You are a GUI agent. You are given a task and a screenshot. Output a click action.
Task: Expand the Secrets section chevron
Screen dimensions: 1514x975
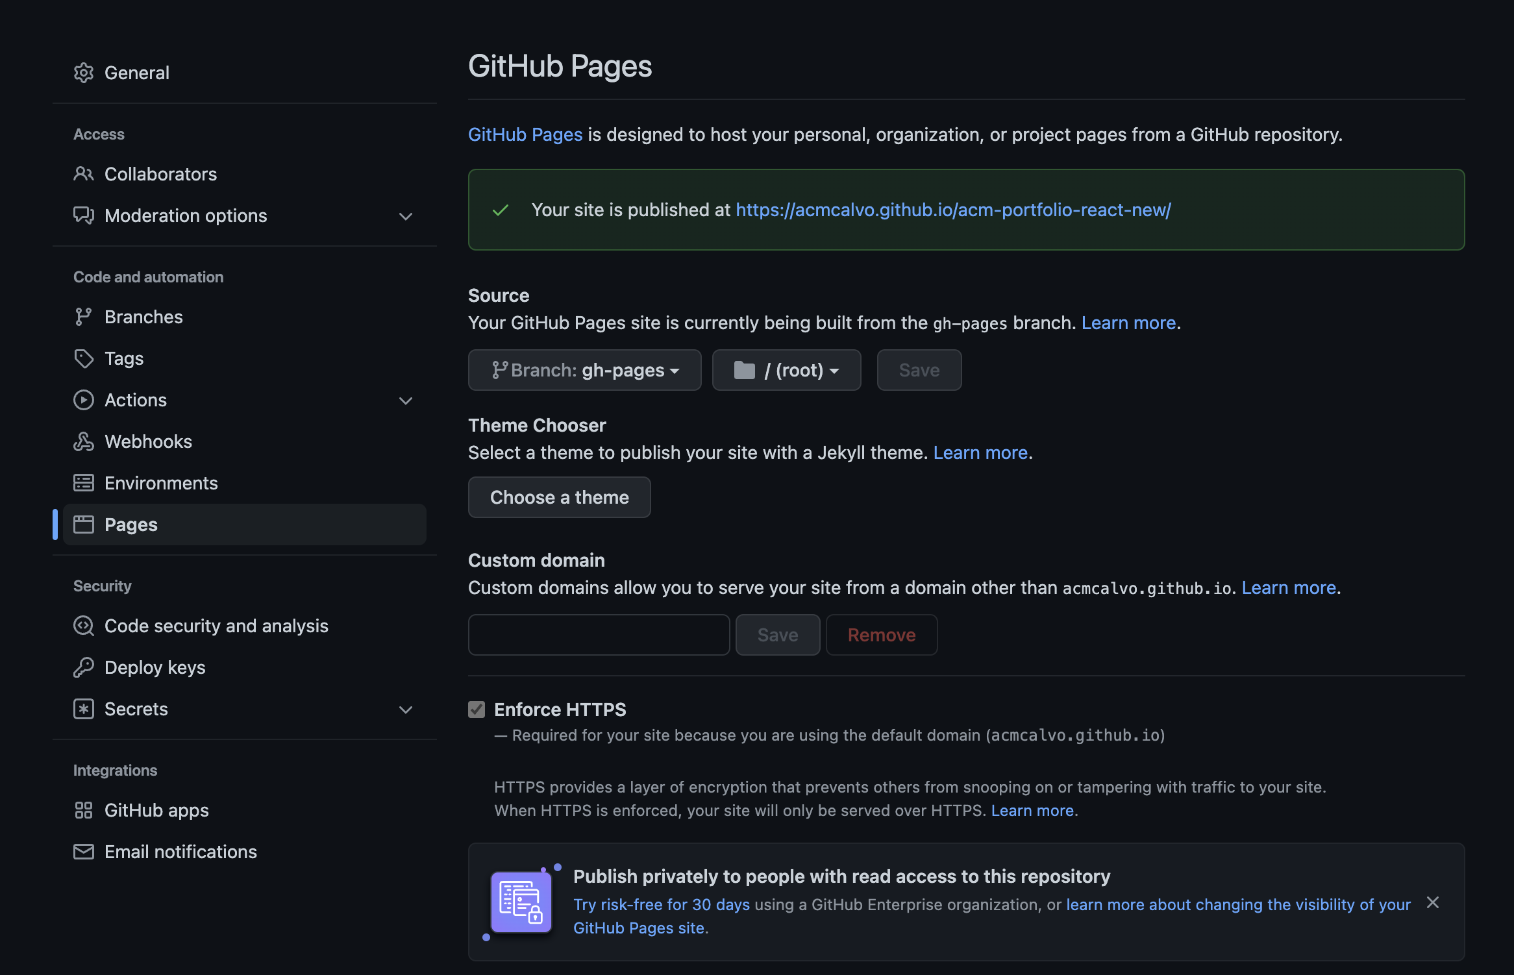[x=406, y=710]
